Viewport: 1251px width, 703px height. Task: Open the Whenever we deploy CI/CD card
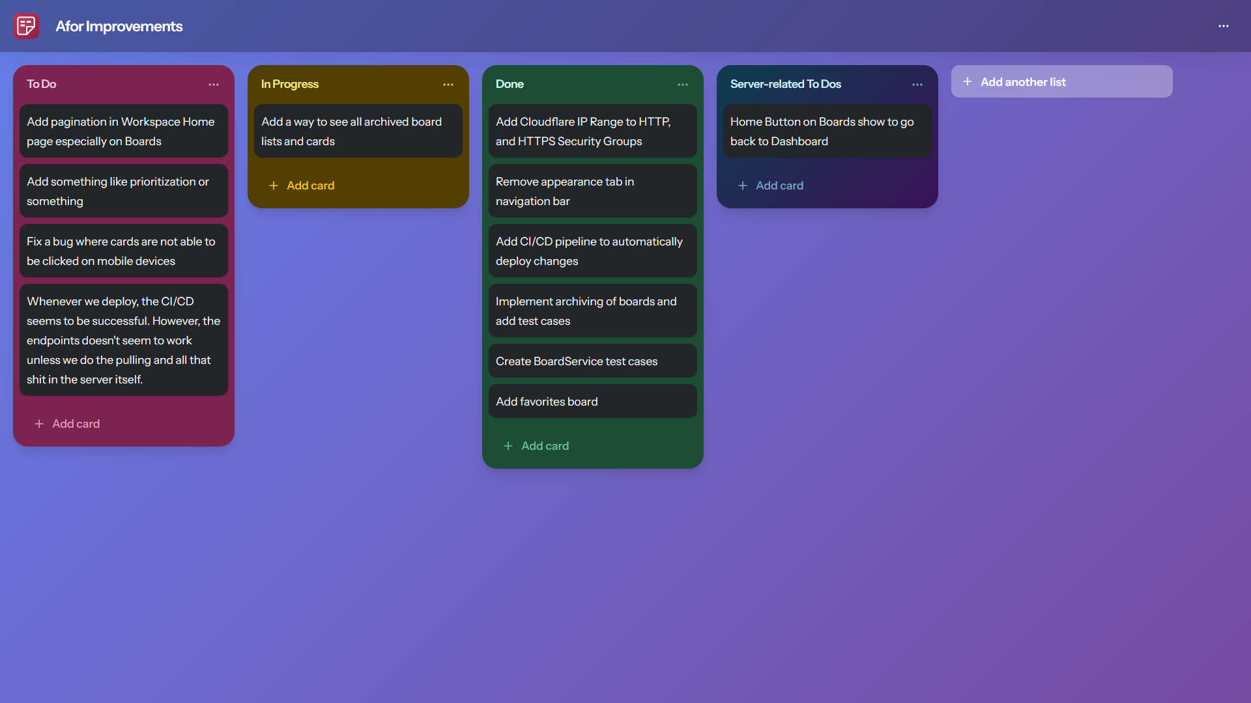(124, 340)
